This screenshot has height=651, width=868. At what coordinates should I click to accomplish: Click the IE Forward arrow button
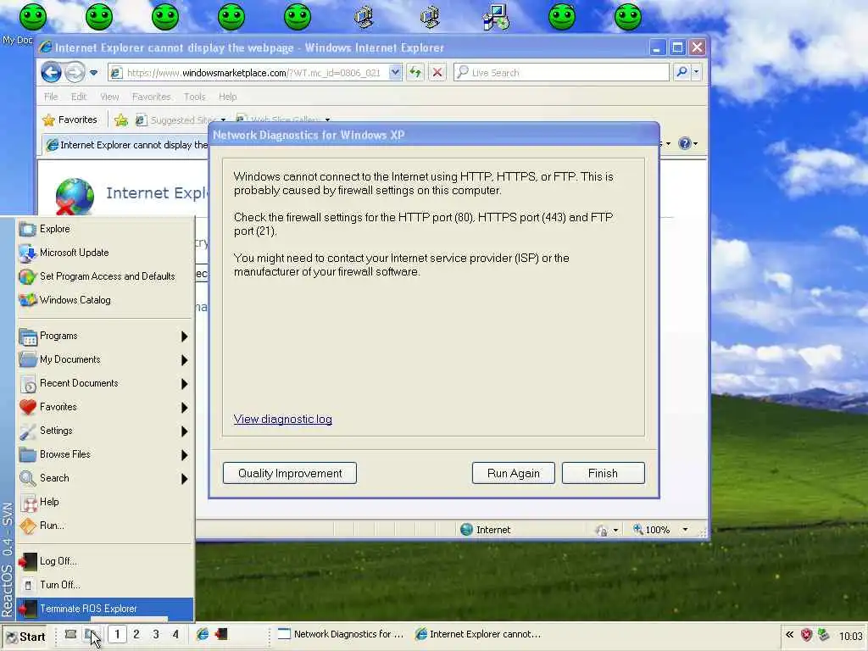tap(75, 73)
